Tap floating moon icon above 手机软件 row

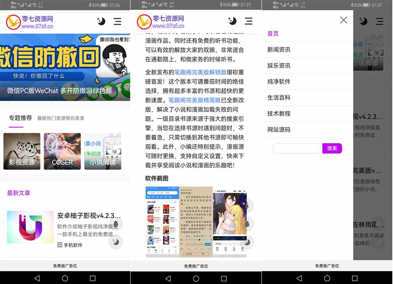pos(116,242)
